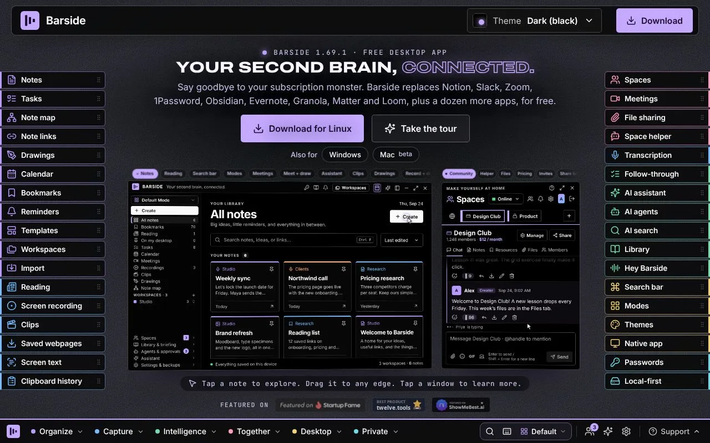The height and width of the screenshot is (443, 710).
Task: Click the search magnifier in the bottom bar
Action: 490,431
